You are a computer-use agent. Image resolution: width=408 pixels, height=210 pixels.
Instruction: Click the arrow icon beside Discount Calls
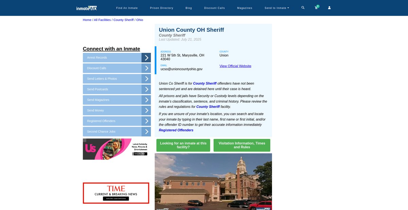pyautogui.click(x=146, y=68)
